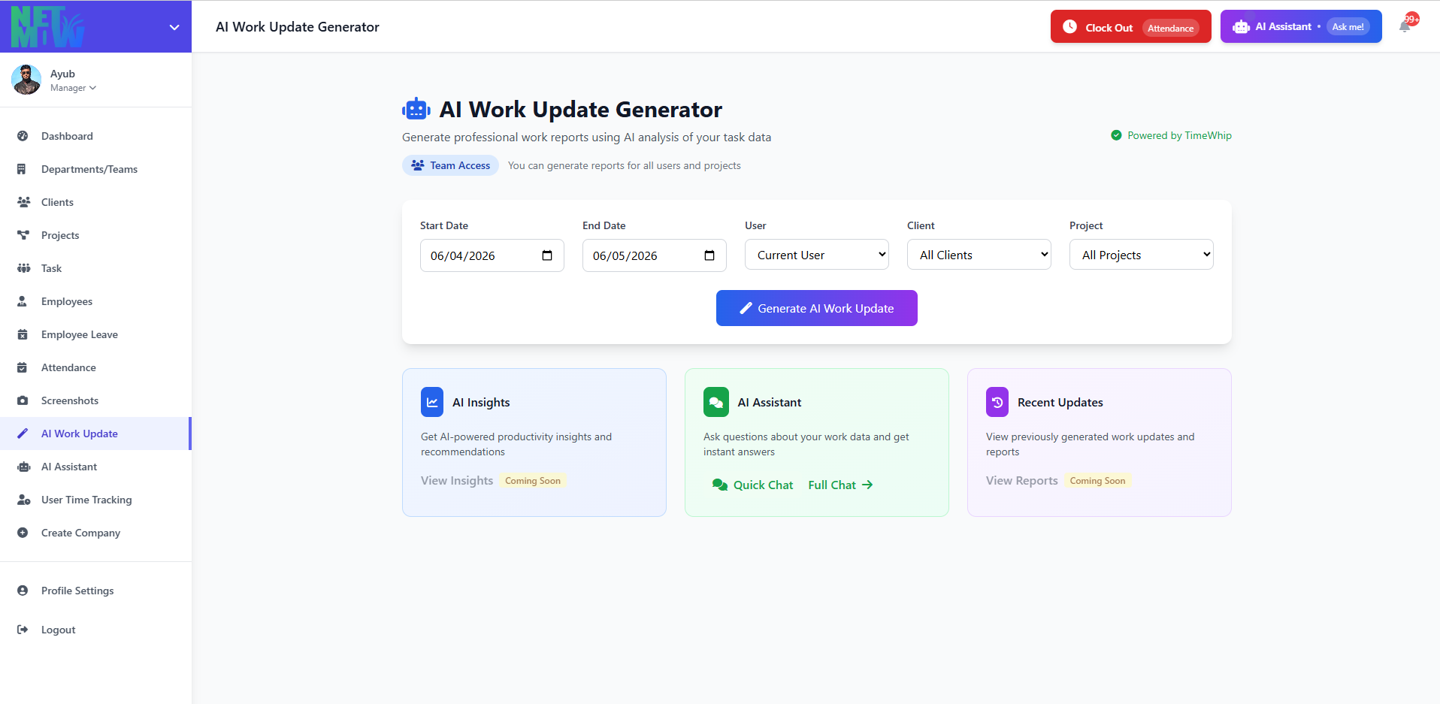
Task: Open notifications bell icon
Action: (1405, 26)
